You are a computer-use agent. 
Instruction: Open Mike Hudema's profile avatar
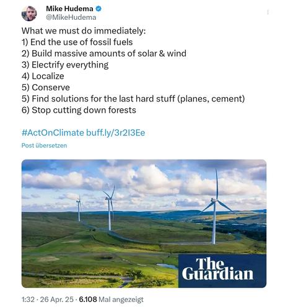click(29, 13)
